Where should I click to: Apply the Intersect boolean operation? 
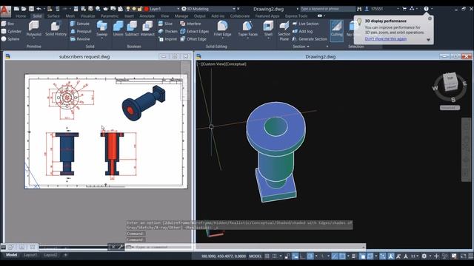(147, 29)
